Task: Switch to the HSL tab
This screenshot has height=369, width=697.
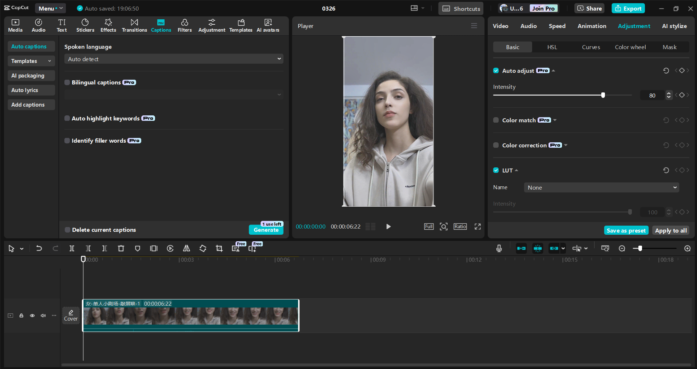Action: [x=552, y=47]
